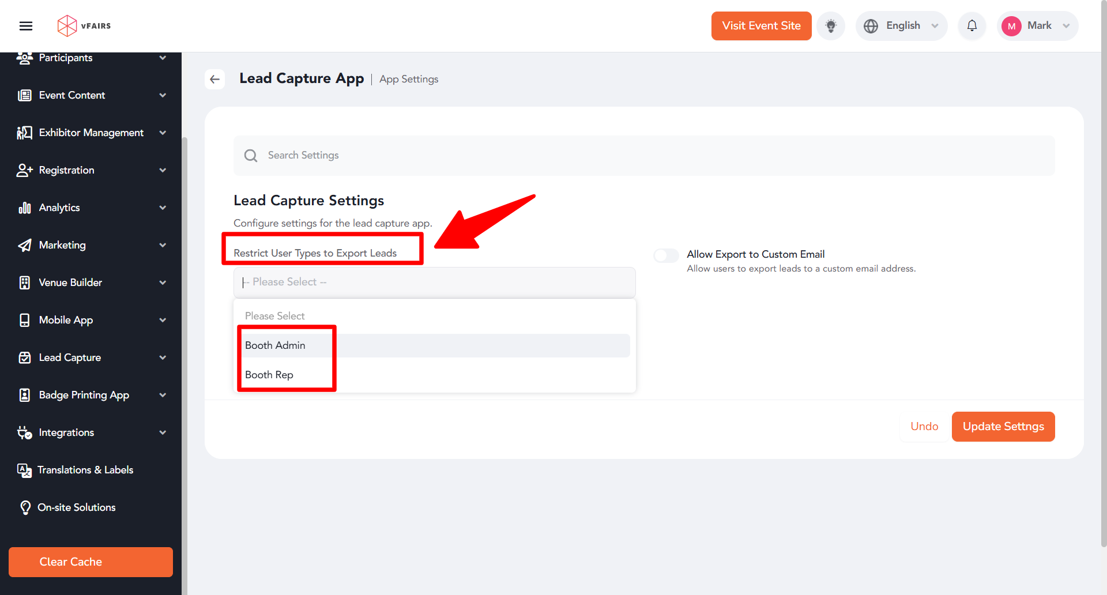This screenshot has height=595, width=1107.
Task: Click the Exhibitor Management icon
Action: (x=24, y=133)
